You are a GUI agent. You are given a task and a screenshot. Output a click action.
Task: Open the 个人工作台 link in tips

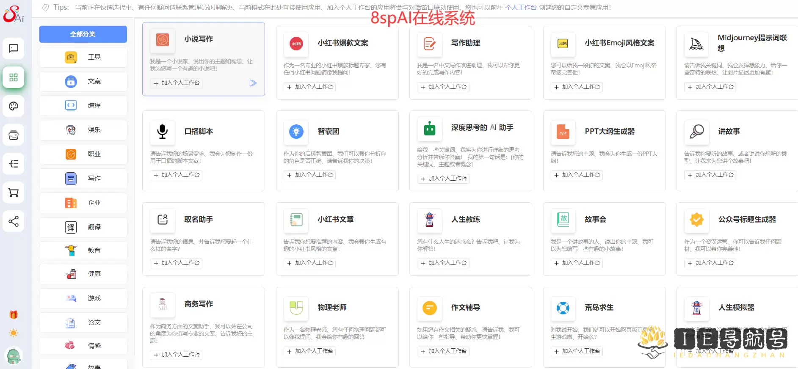tap(521, 8)
